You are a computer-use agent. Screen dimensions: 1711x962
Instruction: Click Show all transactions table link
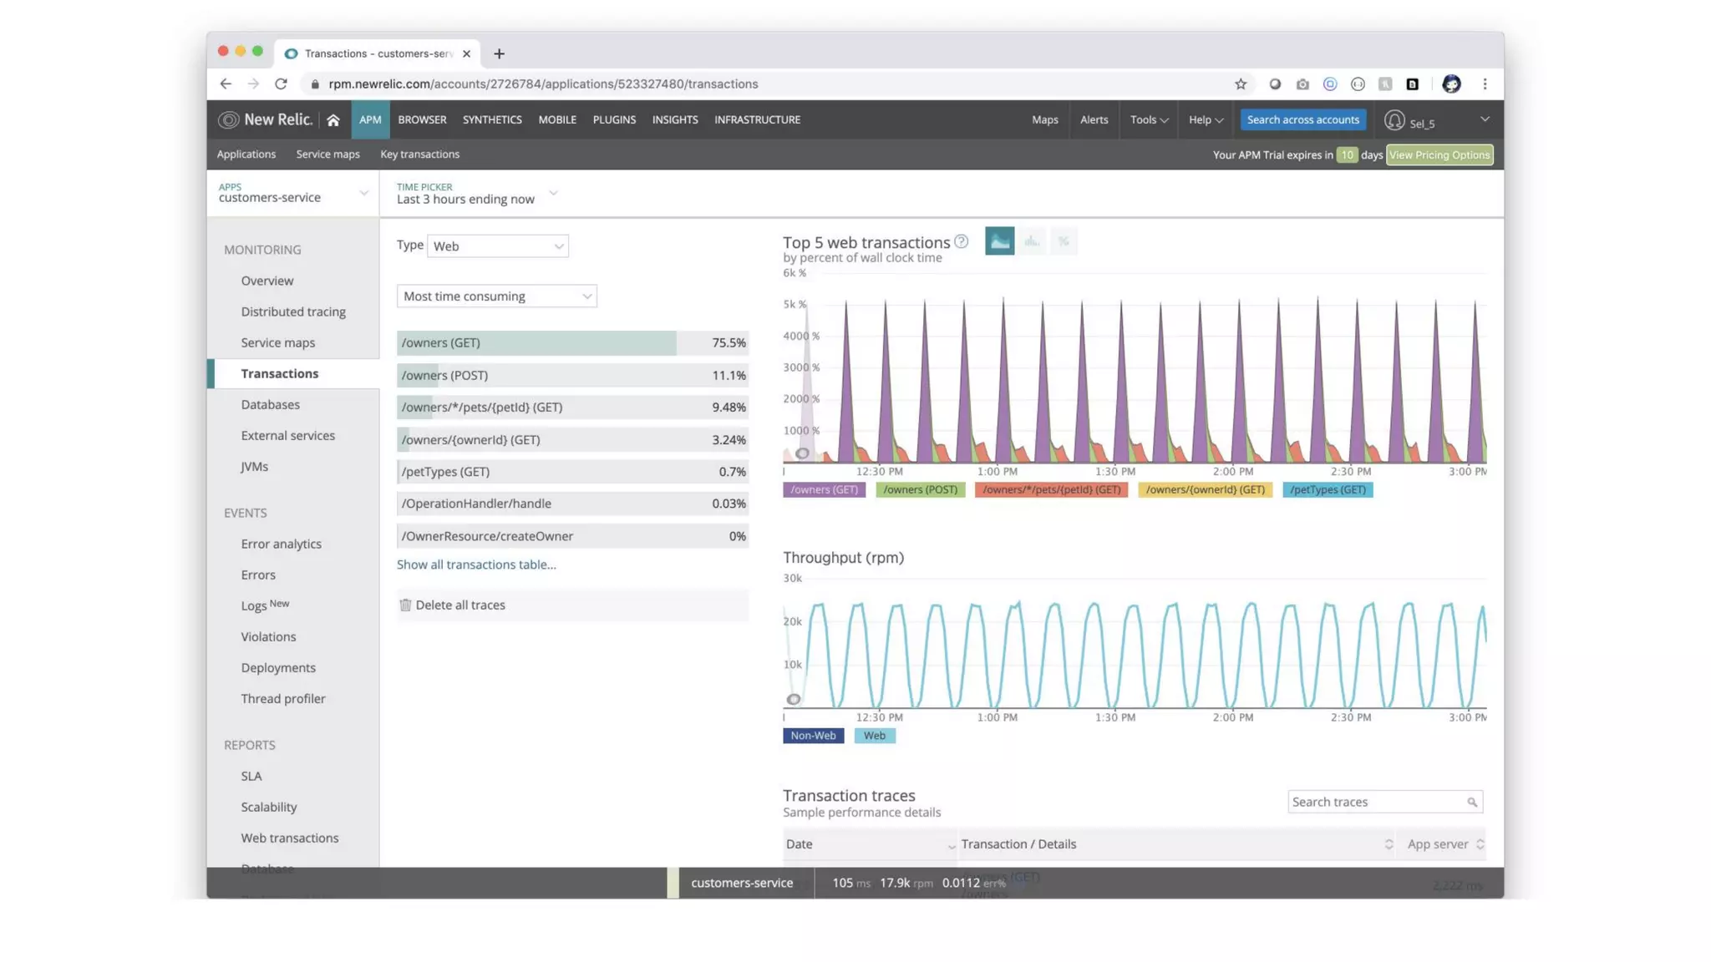[475, 565]
